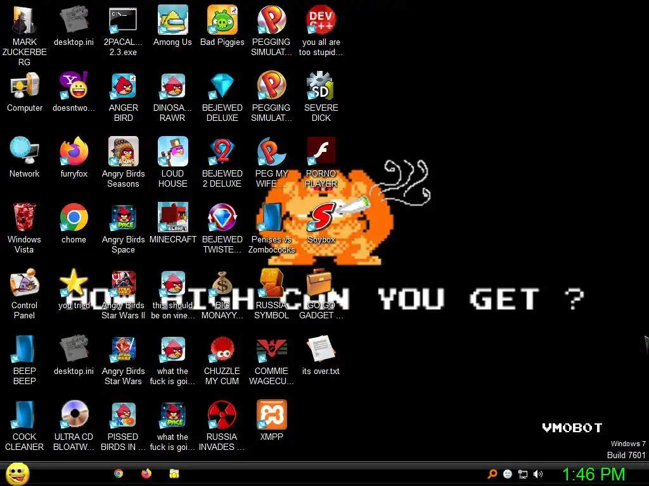Click the small smiley tray icon
Image resolution: width=649 pixels, height=486 pixels.
508,474
